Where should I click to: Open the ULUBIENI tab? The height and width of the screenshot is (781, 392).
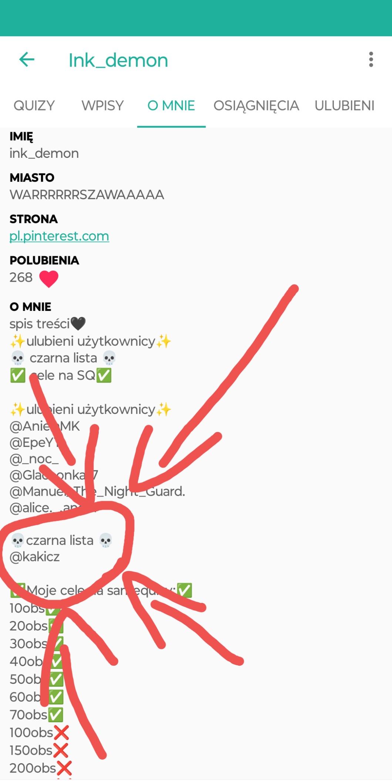pos(344,106)
